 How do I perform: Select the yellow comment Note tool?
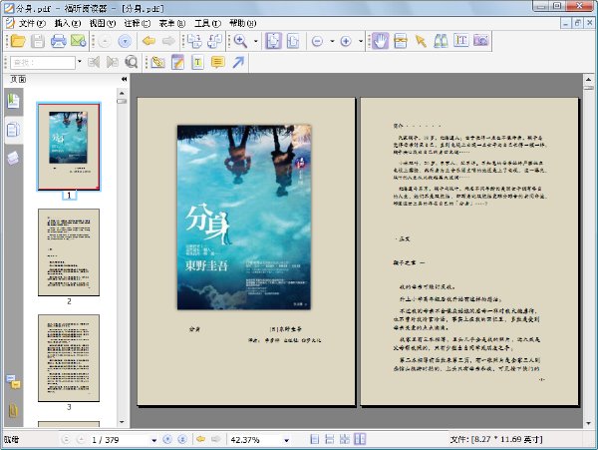coord(217,62)
